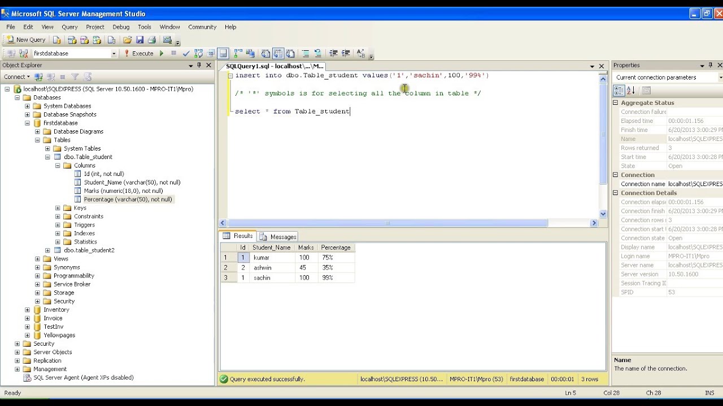Viewport: 723px width, 406px height.
Task: Collapse Aggregate Status property group
Action: (616, 103)
